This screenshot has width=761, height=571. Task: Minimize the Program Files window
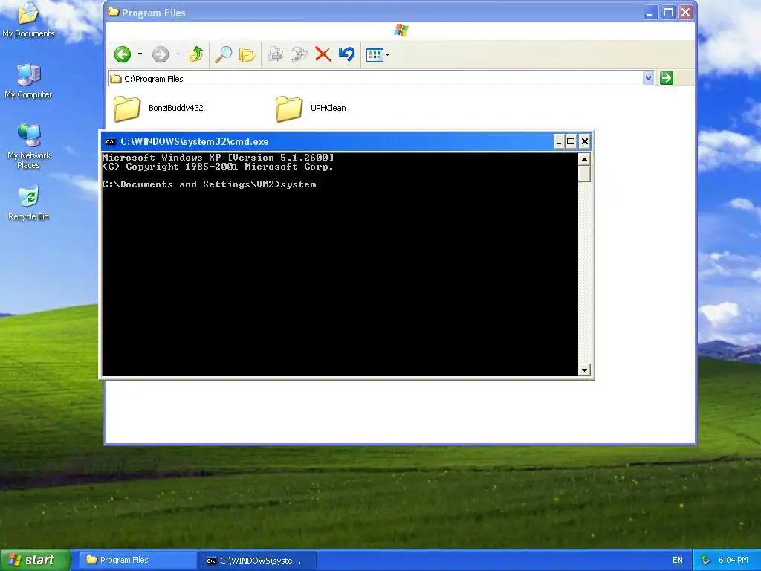(650, 13)
